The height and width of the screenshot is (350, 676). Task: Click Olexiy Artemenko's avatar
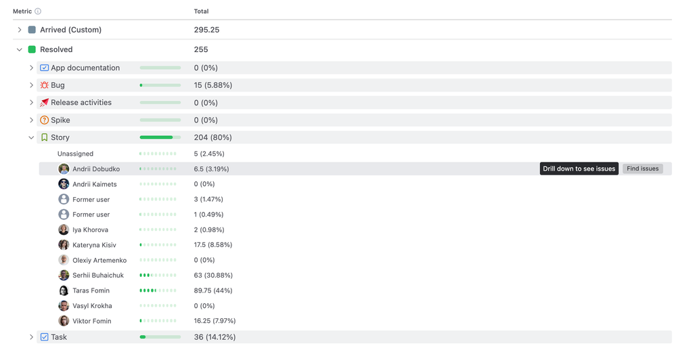64,260
